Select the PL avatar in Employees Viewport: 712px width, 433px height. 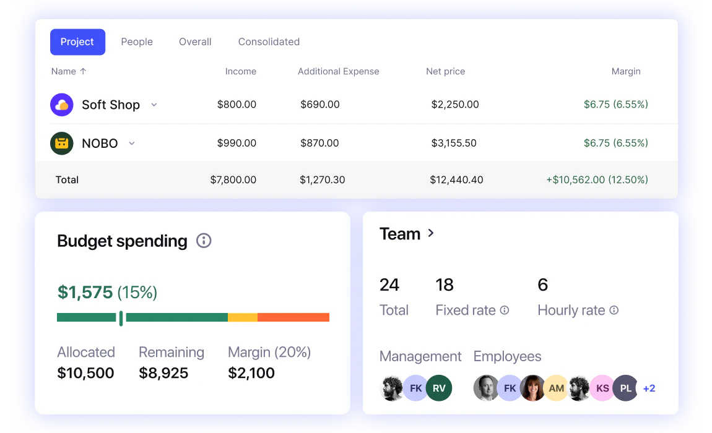coord(626,388)
